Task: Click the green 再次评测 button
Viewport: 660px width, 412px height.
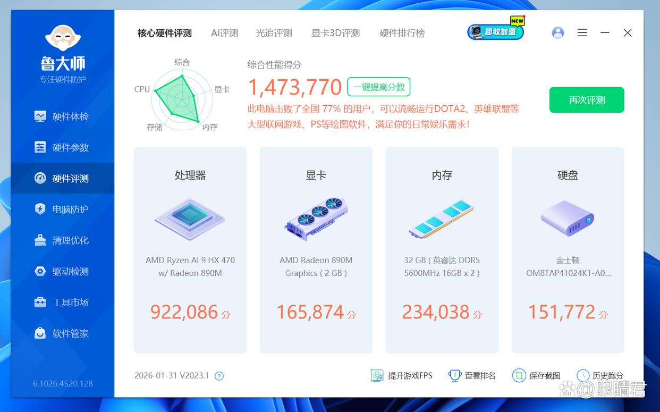Action: point(587,100)
